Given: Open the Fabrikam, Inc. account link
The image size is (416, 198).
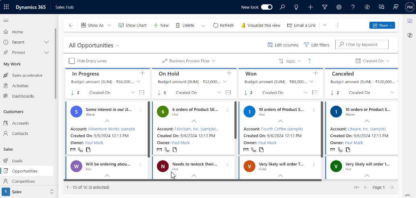Looking at the screenshot, I should [196, 129].
